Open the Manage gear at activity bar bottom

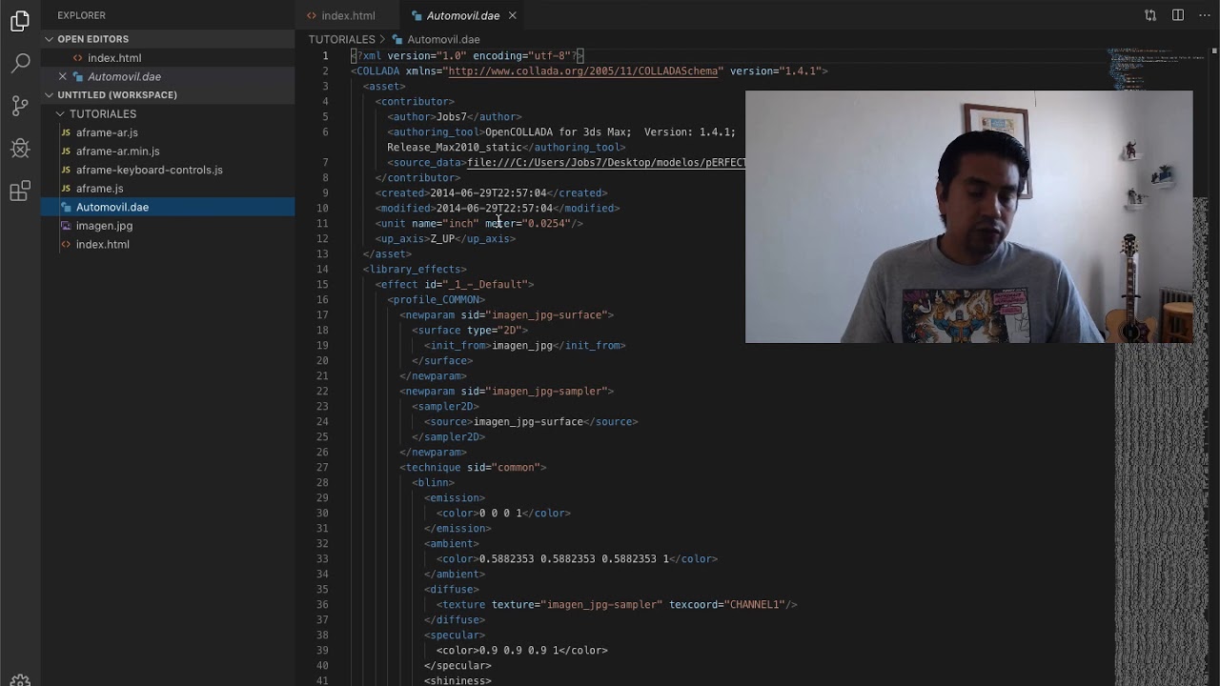(x=20, y=680)
